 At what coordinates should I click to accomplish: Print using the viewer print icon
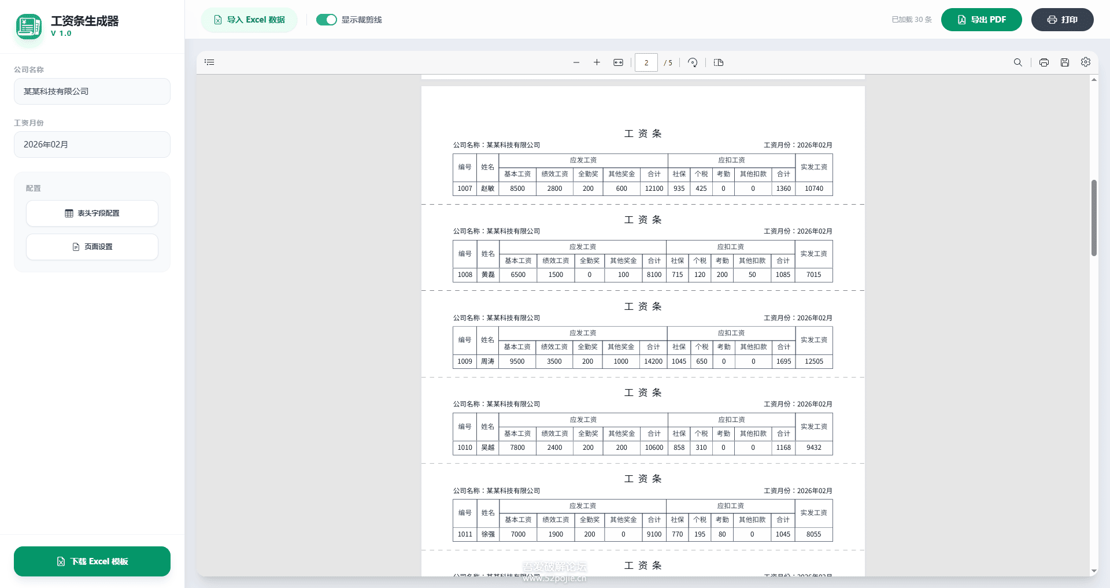coord(1044,62)
